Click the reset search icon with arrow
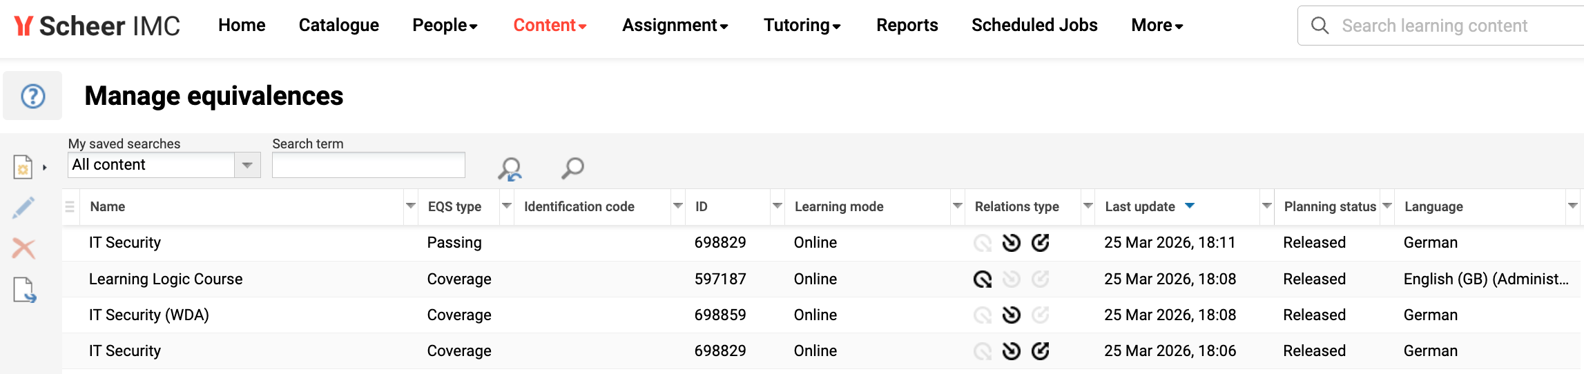The width and height of the screenshot is (1584, 374). [x=510, y=168]
